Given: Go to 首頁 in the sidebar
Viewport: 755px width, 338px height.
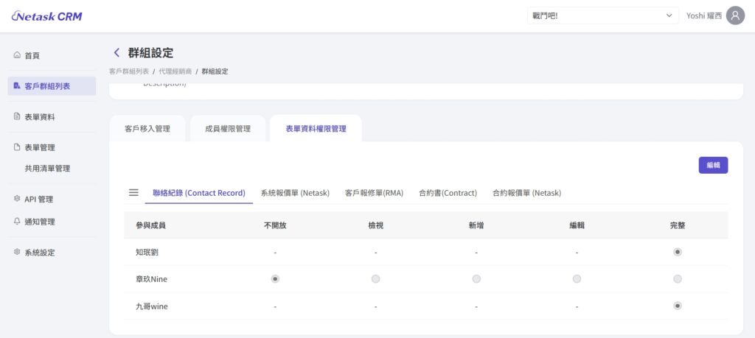Looking at the screenshot, I should (x=32, y=55).
